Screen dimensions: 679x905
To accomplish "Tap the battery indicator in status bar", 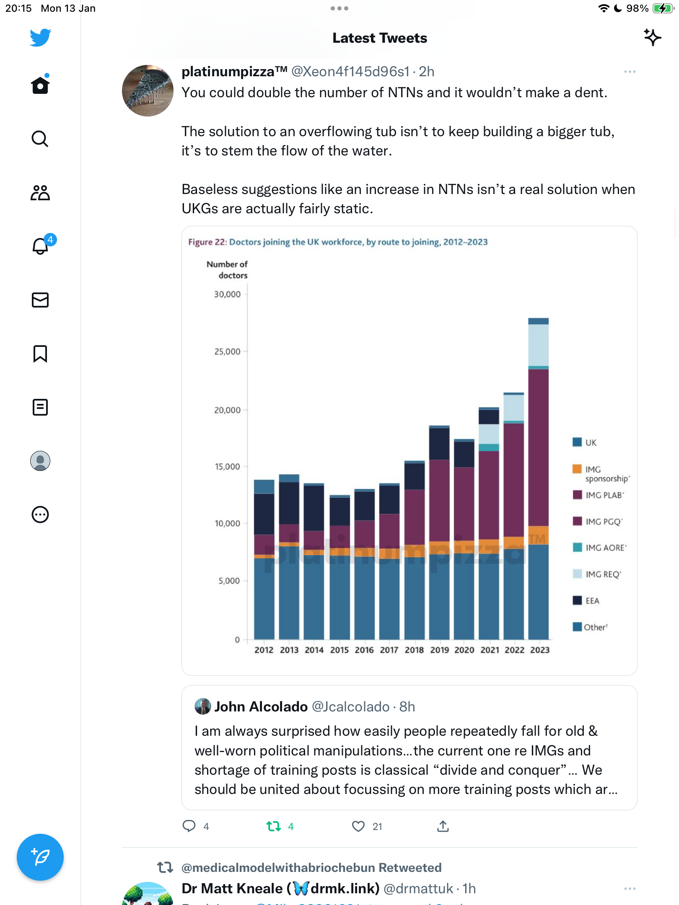I will pyautogui.click(x=663, y=8).
